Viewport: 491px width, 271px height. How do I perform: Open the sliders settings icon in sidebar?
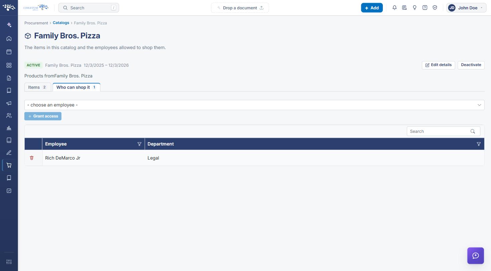tap(9, 262)
